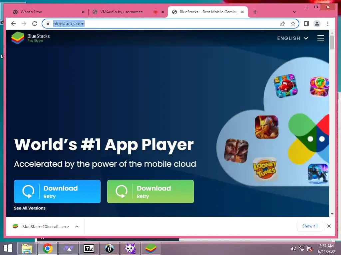The width and height of the screenshot is (341, 255).
Task: Open the Chrome side panel icon
Action: tap(306, 24)
